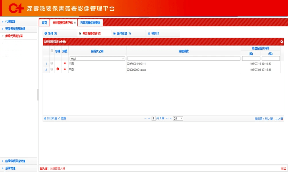Click 顯示第 1 到 2 筆 record count
Image resolution: width=288 pixels, height=172 pixels.
coord(264,119)
